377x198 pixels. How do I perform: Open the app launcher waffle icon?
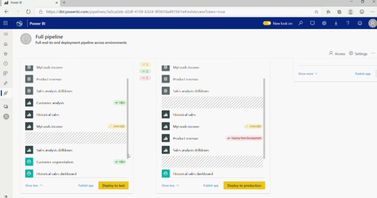coord(6,23)
